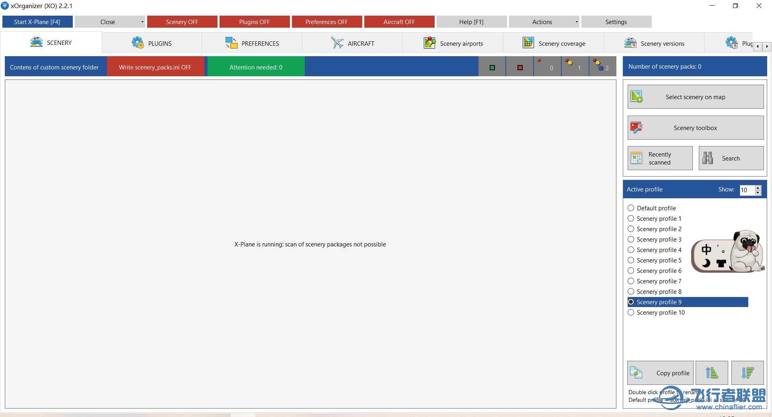Screen dimensions: 772x417
Task: Switch to the PREFERENCES tab
Action: [252, 43]
